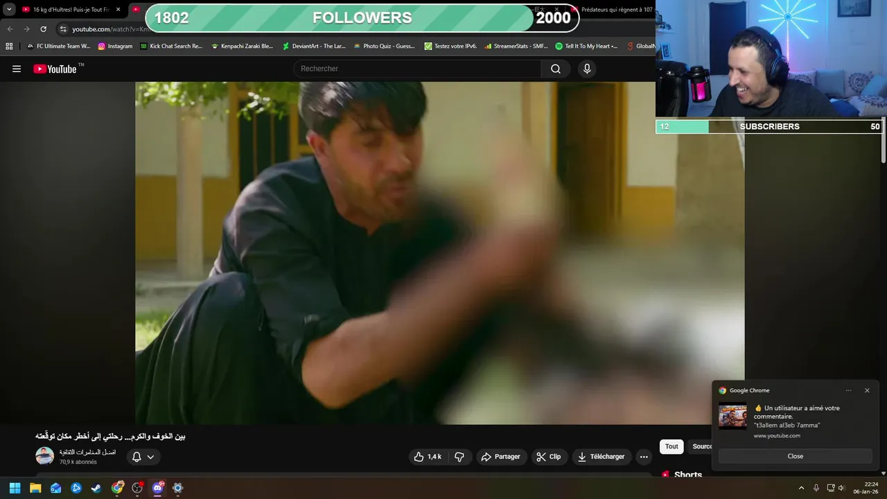Image resolution: width=887 pixels, height=499 pixels.
Task: Open Instagram bookmark
Action: pyautogui.click(x=115, y=46)
